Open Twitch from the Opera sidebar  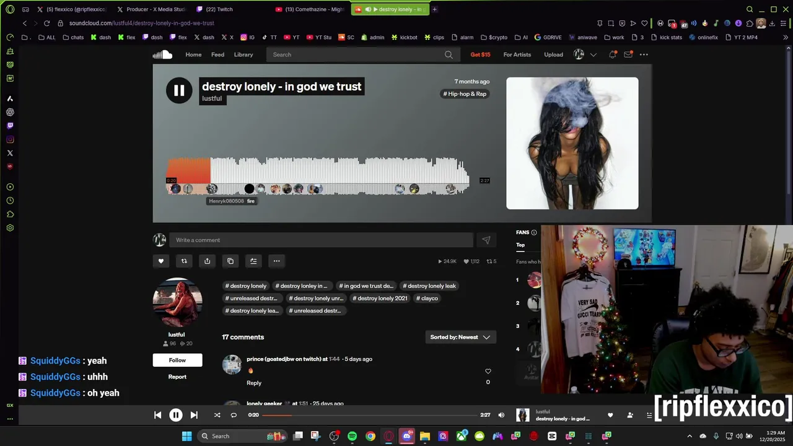coord(10,126)
